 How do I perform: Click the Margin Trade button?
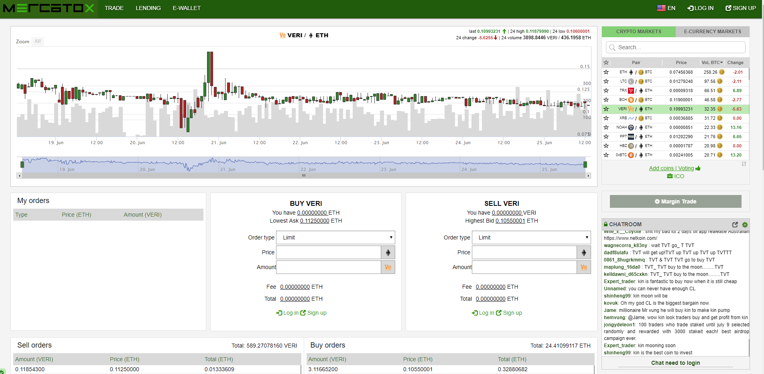[x=676, y=201]
